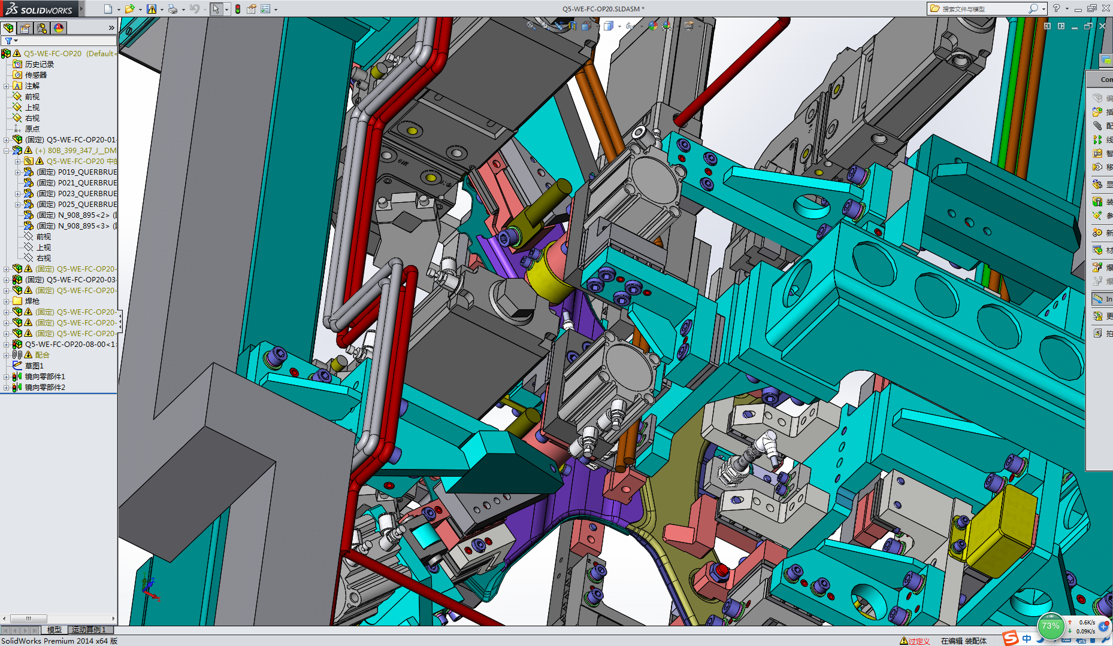This screenshot has width=1113, height=646.
Task: Select N_908_895<2> in the tree
Action: (73, 215)
